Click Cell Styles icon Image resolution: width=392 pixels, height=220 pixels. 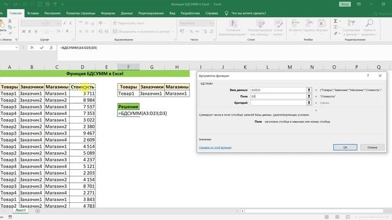click(278, 24)
